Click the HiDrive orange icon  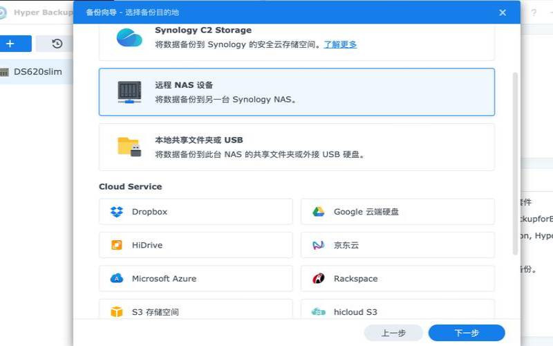pyautogui.click(x=117, y=245)
